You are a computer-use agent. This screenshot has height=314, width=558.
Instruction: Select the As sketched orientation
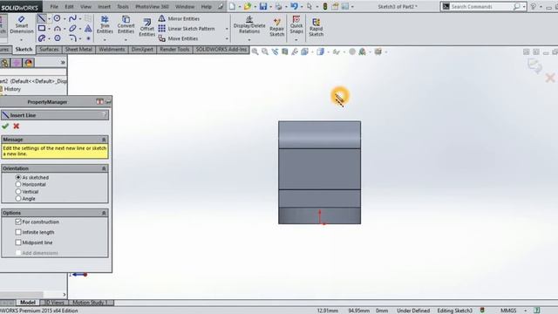coord(18,177)
